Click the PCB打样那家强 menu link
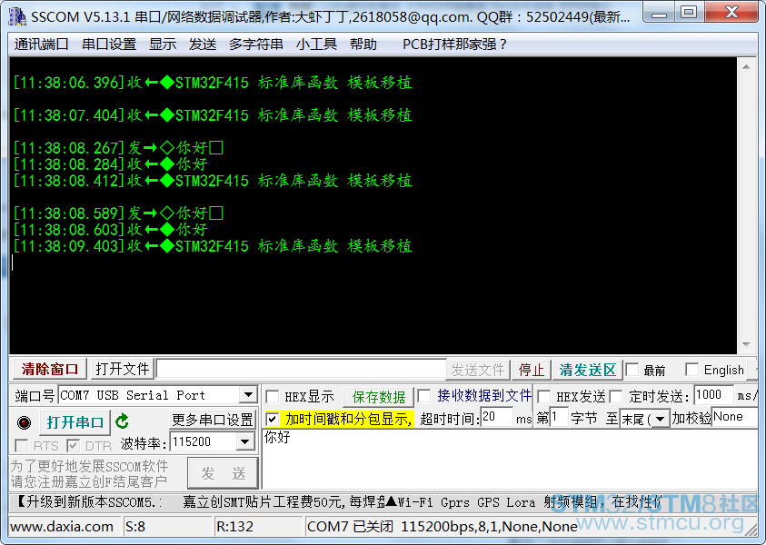Image resolution: width=766 pixels, height=545 pixels. coord(454,45)
